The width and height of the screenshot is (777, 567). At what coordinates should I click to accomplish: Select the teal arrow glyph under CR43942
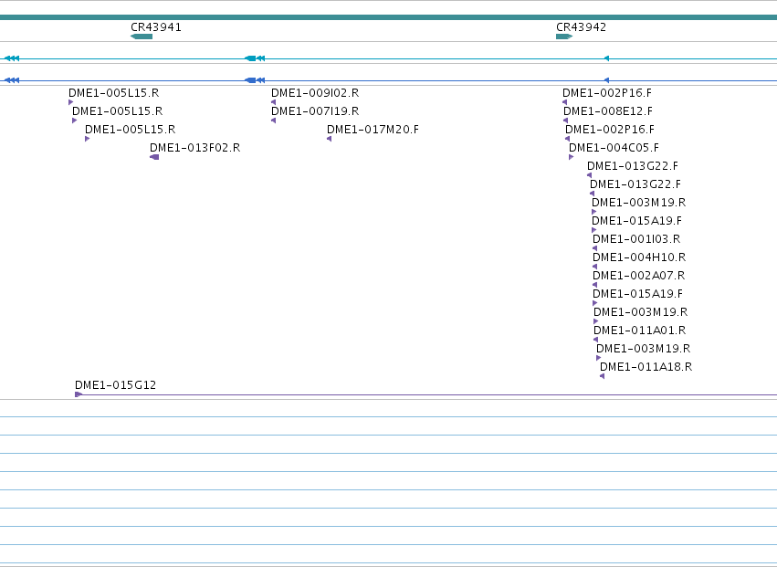pos(564,37)
